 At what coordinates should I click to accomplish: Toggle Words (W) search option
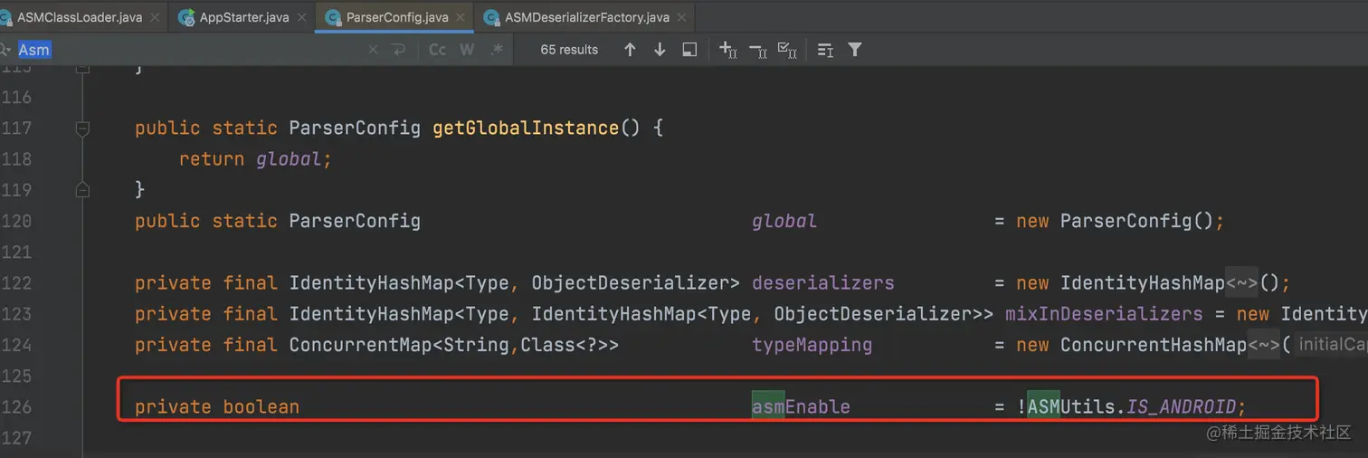467,50
